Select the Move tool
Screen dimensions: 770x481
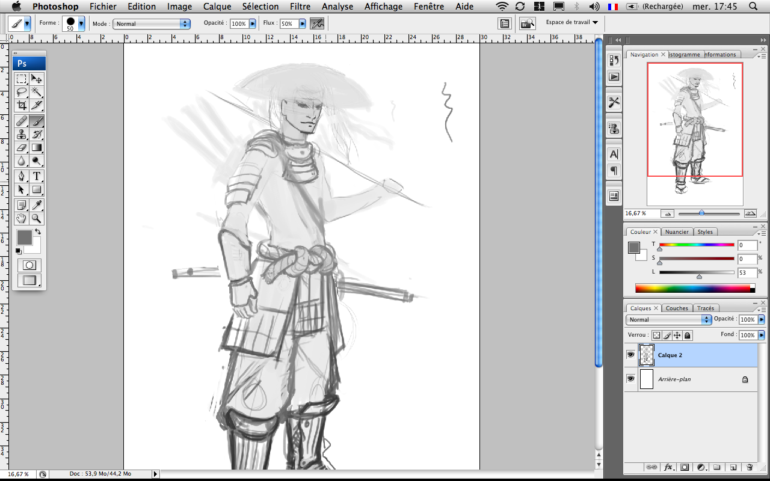(x=37, y=79)
